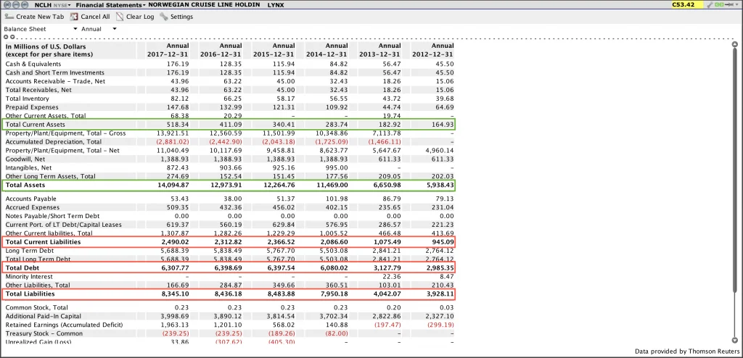The image size is (743, 358).
Task: Open the Balance Sheet statement type dropdown
Action: 41,29
